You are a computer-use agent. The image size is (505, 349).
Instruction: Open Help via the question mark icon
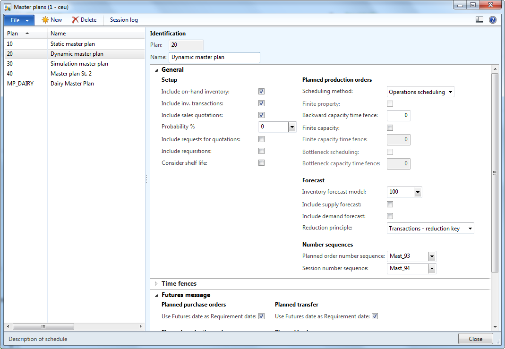point(492,19)
